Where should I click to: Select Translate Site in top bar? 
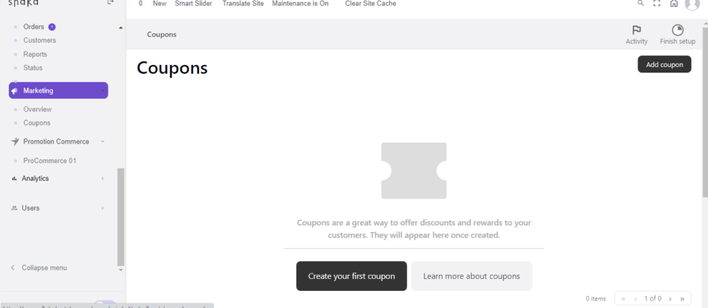[244, 3]
